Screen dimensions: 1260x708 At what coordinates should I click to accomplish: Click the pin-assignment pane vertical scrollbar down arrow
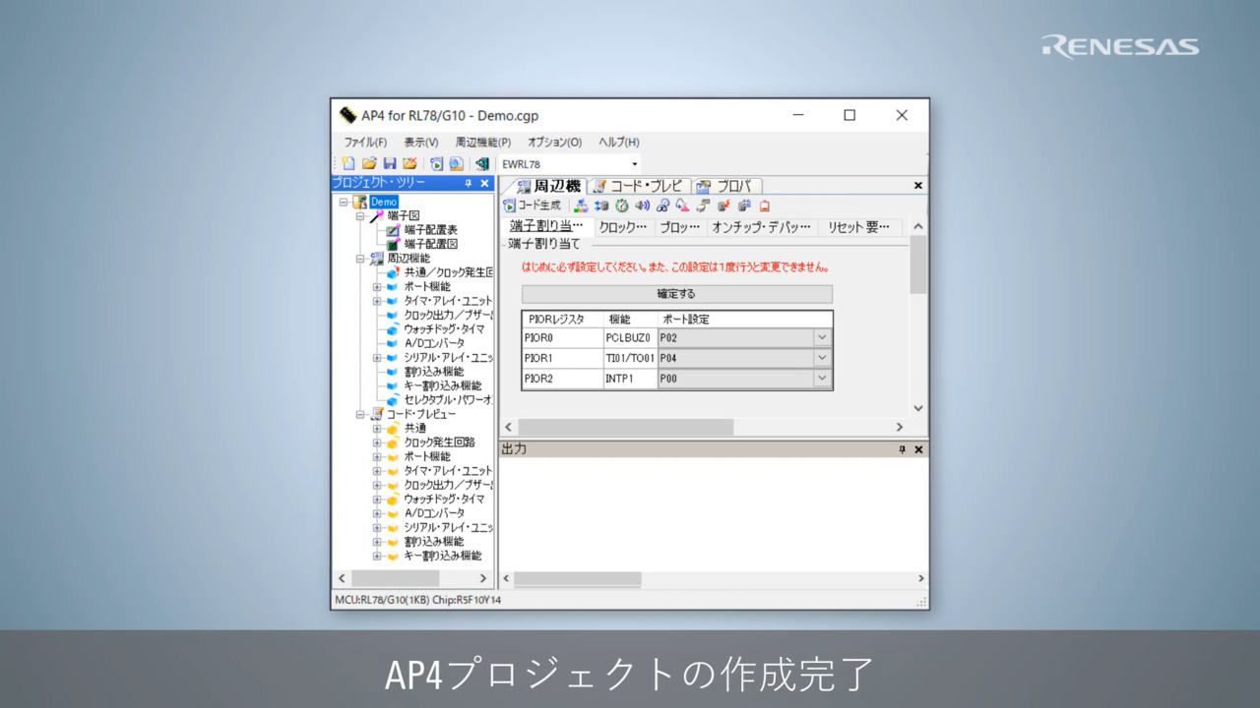918,408
